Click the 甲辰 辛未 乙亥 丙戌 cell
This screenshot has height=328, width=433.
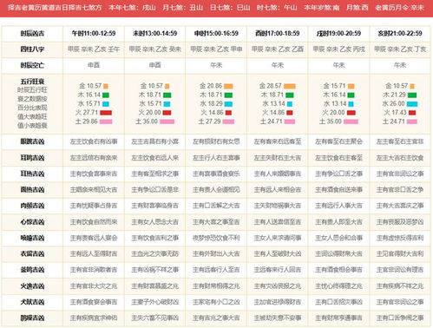click(338, 49)
